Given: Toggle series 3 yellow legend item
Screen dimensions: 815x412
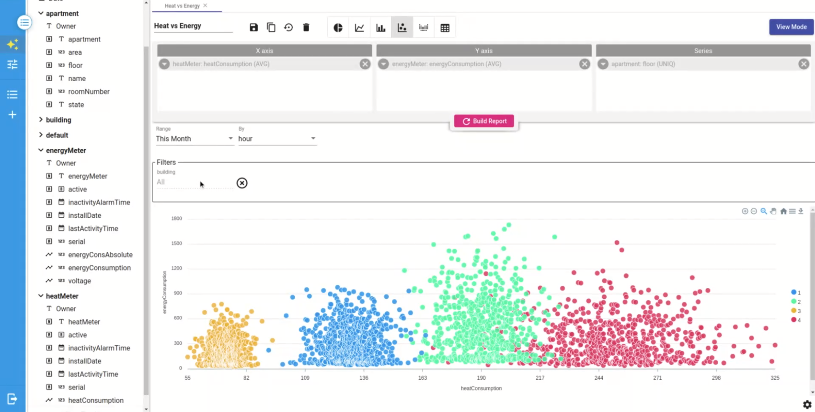Looking at the screenshot, I should (796, 311).
